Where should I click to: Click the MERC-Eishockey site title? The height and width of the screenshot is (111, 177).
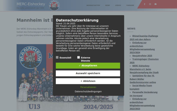31,4
